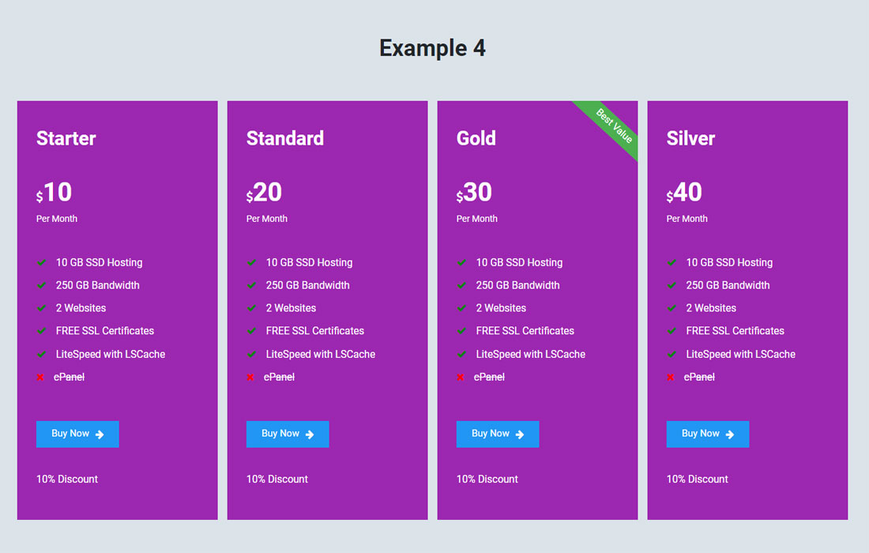Screen dimensions: 869x553
Task: Click the Example 4 heading
Action: pyautogui.click(x=432, y=48)
